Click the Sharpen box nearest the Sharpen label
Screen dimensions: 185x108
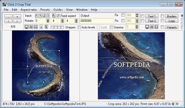pos(63,27)
